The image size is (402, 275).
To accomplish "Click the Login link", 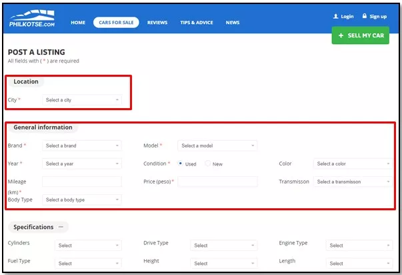I will pos(347,17).
